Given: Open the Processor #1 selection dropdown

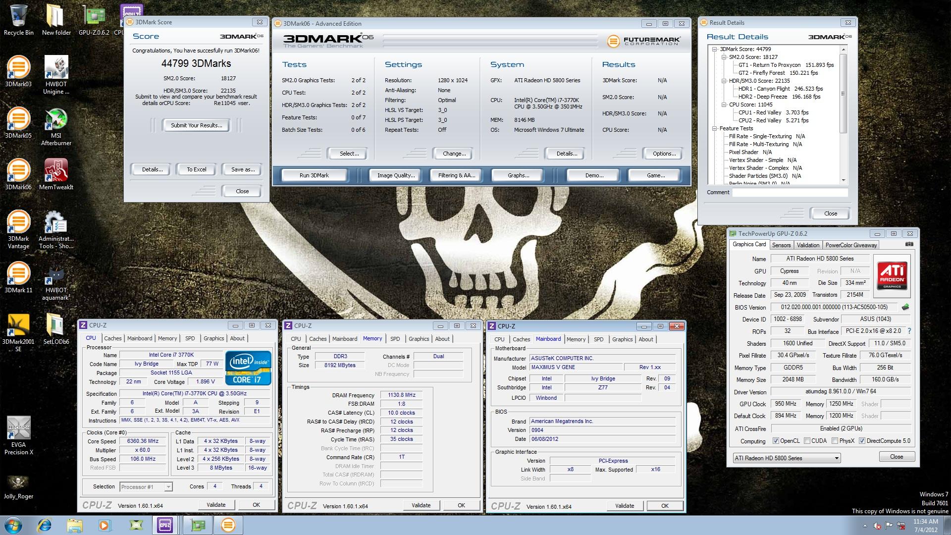Looking at the screenshot, I should click(146, 487).
